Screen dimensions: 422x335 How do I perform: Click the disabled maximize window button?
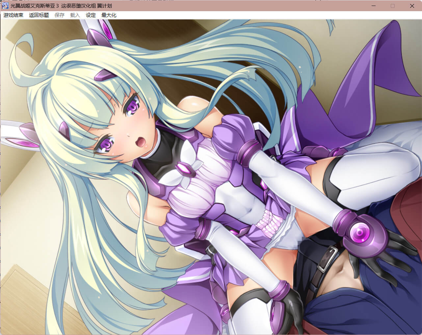(x=393, y=6)
